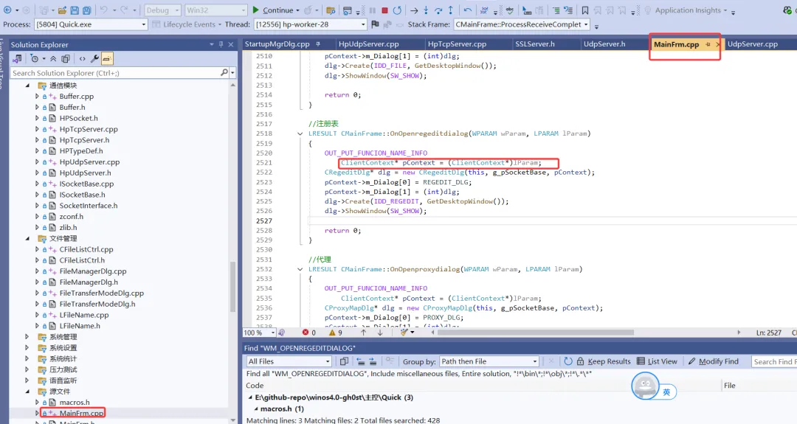
Task: Switch to StartupMgrDlg.cpp tab
Action: click(x=277, y=44)
